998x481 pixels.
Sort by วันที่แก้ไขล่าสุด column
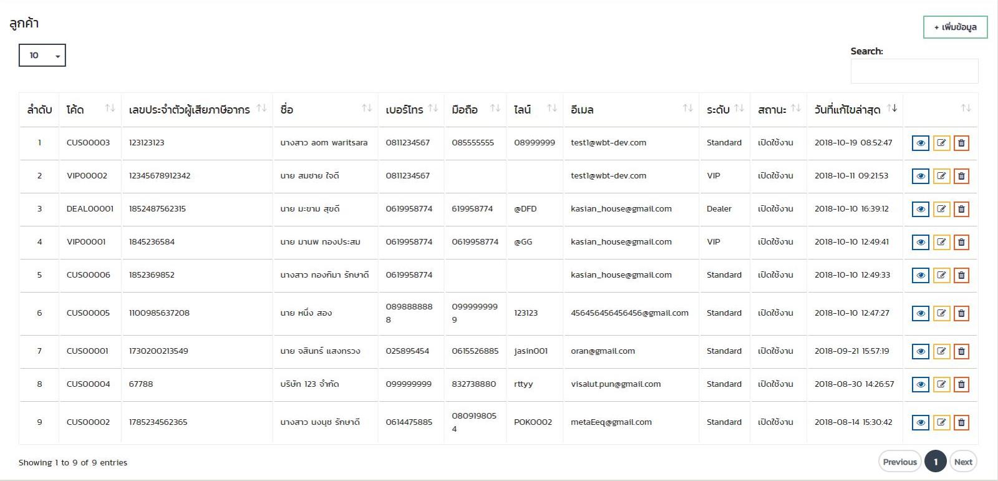click(855, 109)
